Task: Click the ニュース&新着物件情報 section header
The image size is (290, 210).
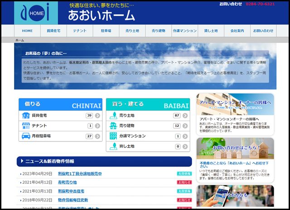Action: click(104, 162)
